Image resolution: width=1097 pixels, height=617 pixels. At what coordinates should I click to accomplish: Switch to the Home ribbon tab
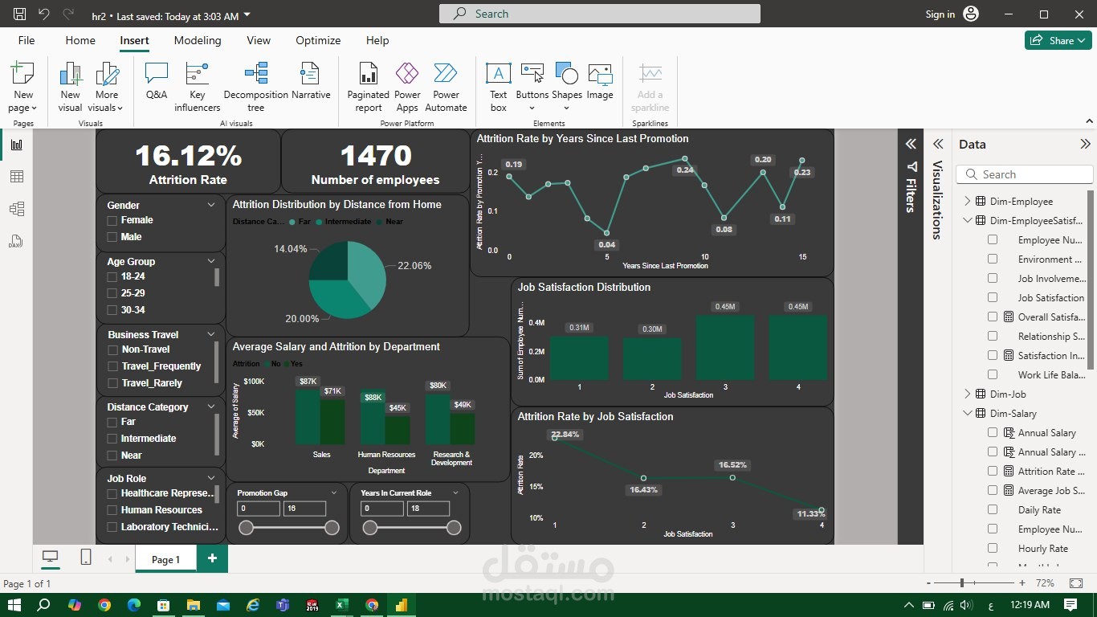[80, 40]
